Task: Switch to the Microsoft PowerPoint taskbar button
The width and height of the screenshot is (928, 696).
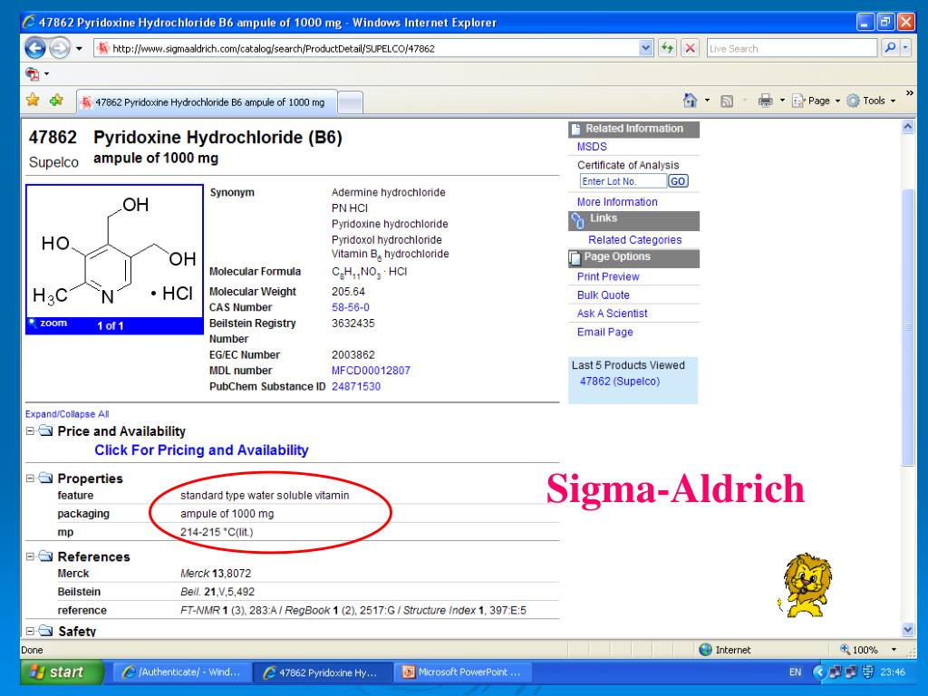Action: coord(463,672)
